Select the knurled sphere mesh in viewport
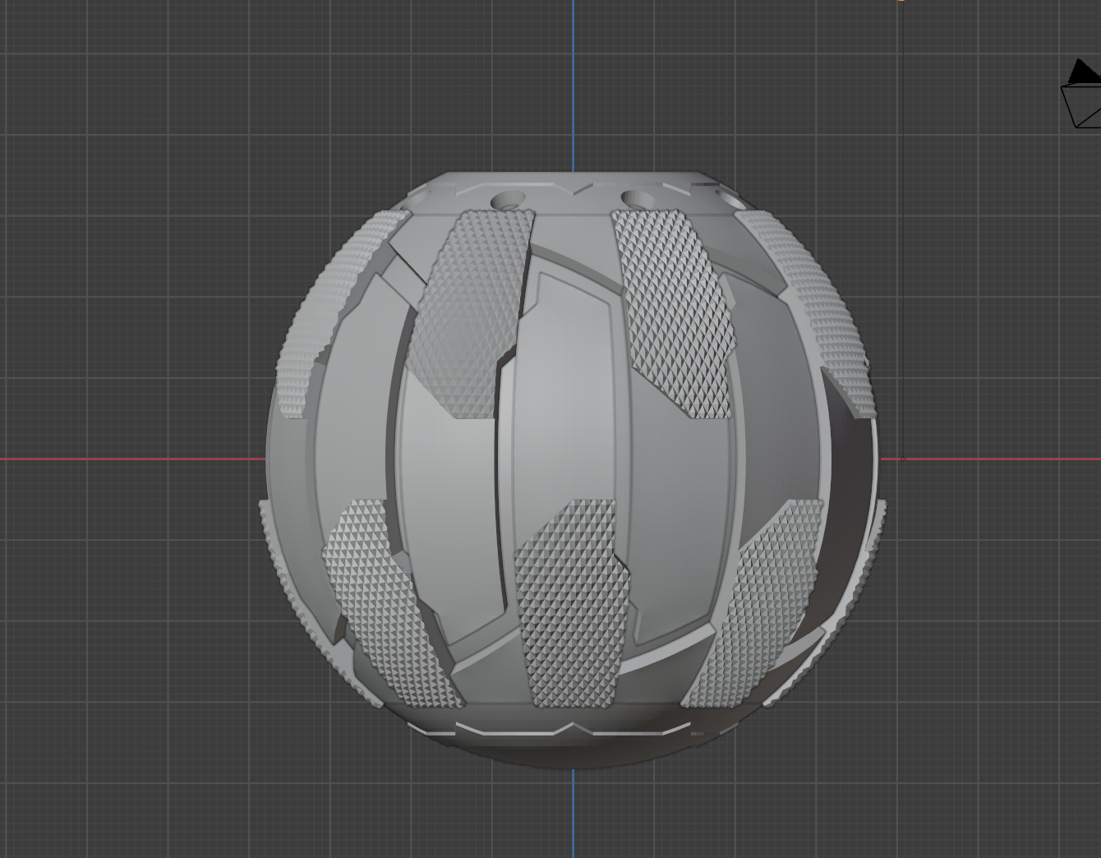Image resolution: width=1101 pixels, height=858 pixels. (x=573, y=469)
